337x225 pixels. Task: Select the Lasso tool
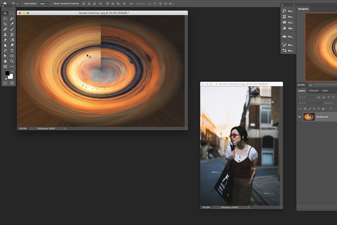tap(5, 19)
